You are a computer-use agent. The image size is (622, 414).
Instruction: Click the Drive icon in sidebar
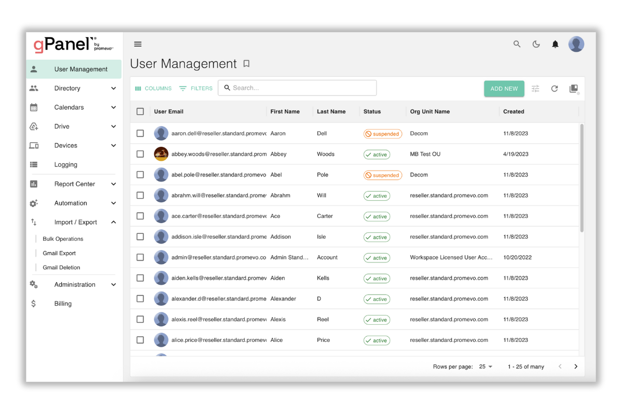(34, 126)
